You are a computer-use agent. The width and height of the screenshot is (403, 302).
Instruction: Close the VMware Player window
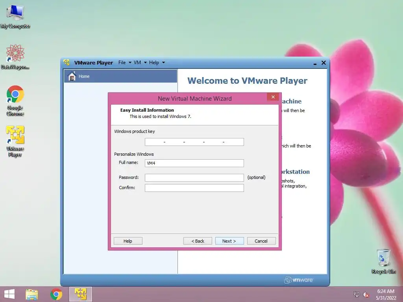pyautogui.click(x=324, y=63)
